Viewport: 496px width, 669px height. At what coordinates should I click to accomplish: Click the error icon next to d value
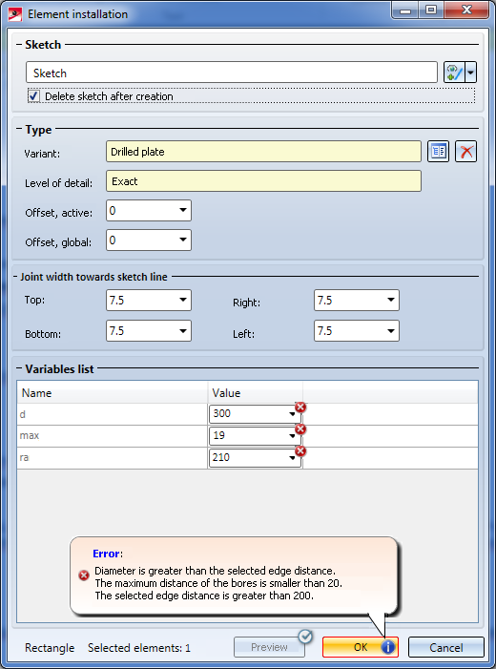(x=300, y=408)
